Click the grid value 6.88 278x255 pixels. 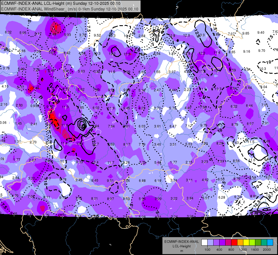pyautogui.click(x=142, y=181)
